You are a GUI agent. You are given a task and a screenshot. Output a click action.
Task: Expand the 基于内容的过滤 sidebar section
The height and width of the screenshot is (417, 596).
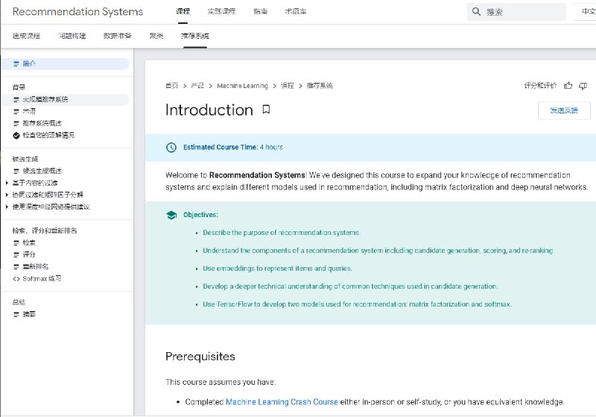pos(7,183)
